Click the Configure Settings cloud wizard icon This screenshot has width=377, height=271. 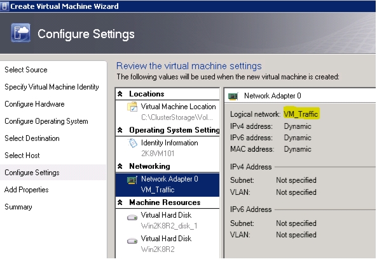tap(21, 32)
